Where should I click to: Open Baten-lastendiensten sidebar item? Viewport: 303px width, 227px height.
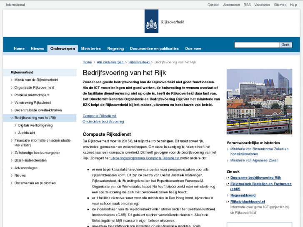click(30, 160)
